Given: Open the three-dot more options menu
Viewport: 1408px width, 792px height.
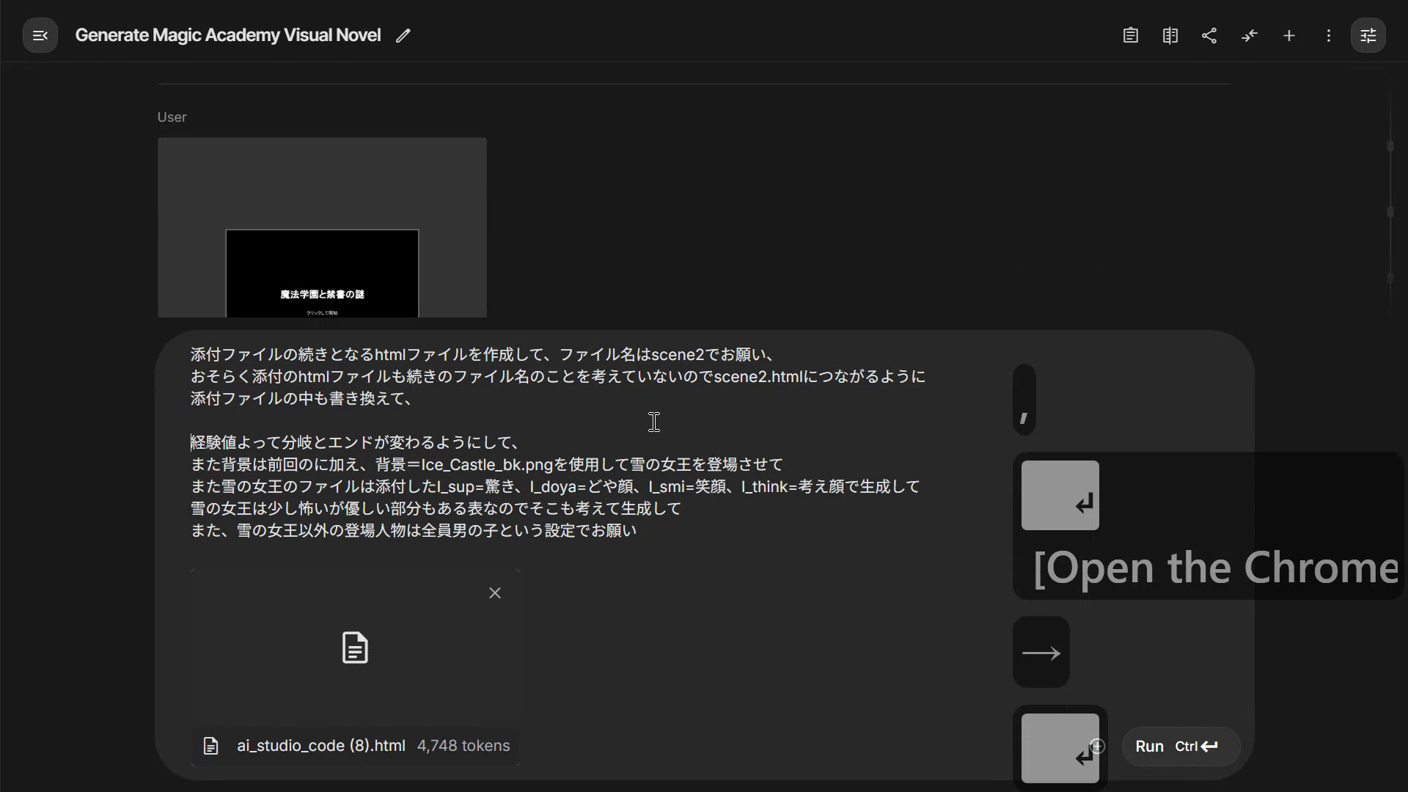Looking at the screenshot, I should [1328, 35].
